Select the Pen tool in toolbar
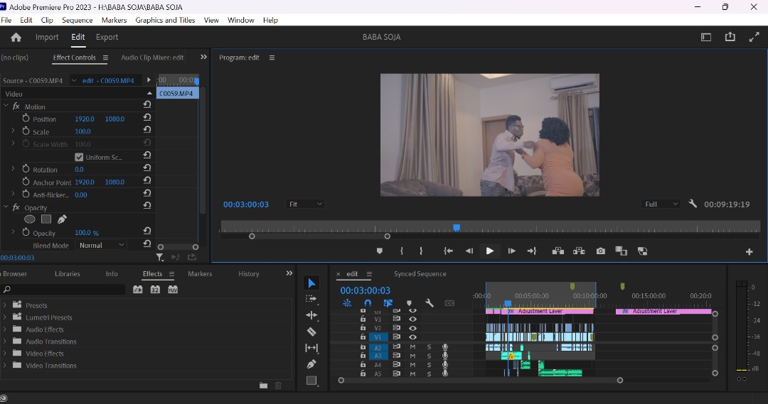 pyautogui.click(x=311, y=364)
